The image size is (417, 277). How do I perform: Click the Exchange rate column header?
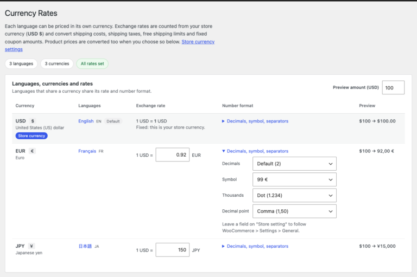point(150,106)
